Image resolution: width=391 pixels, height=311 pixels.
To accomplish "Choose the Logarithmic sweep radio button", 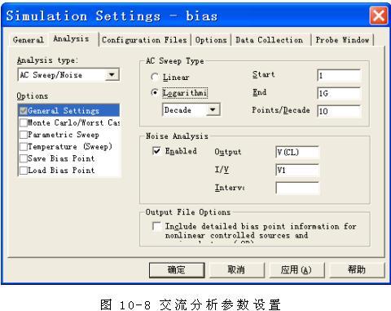I will click(155, 92).
